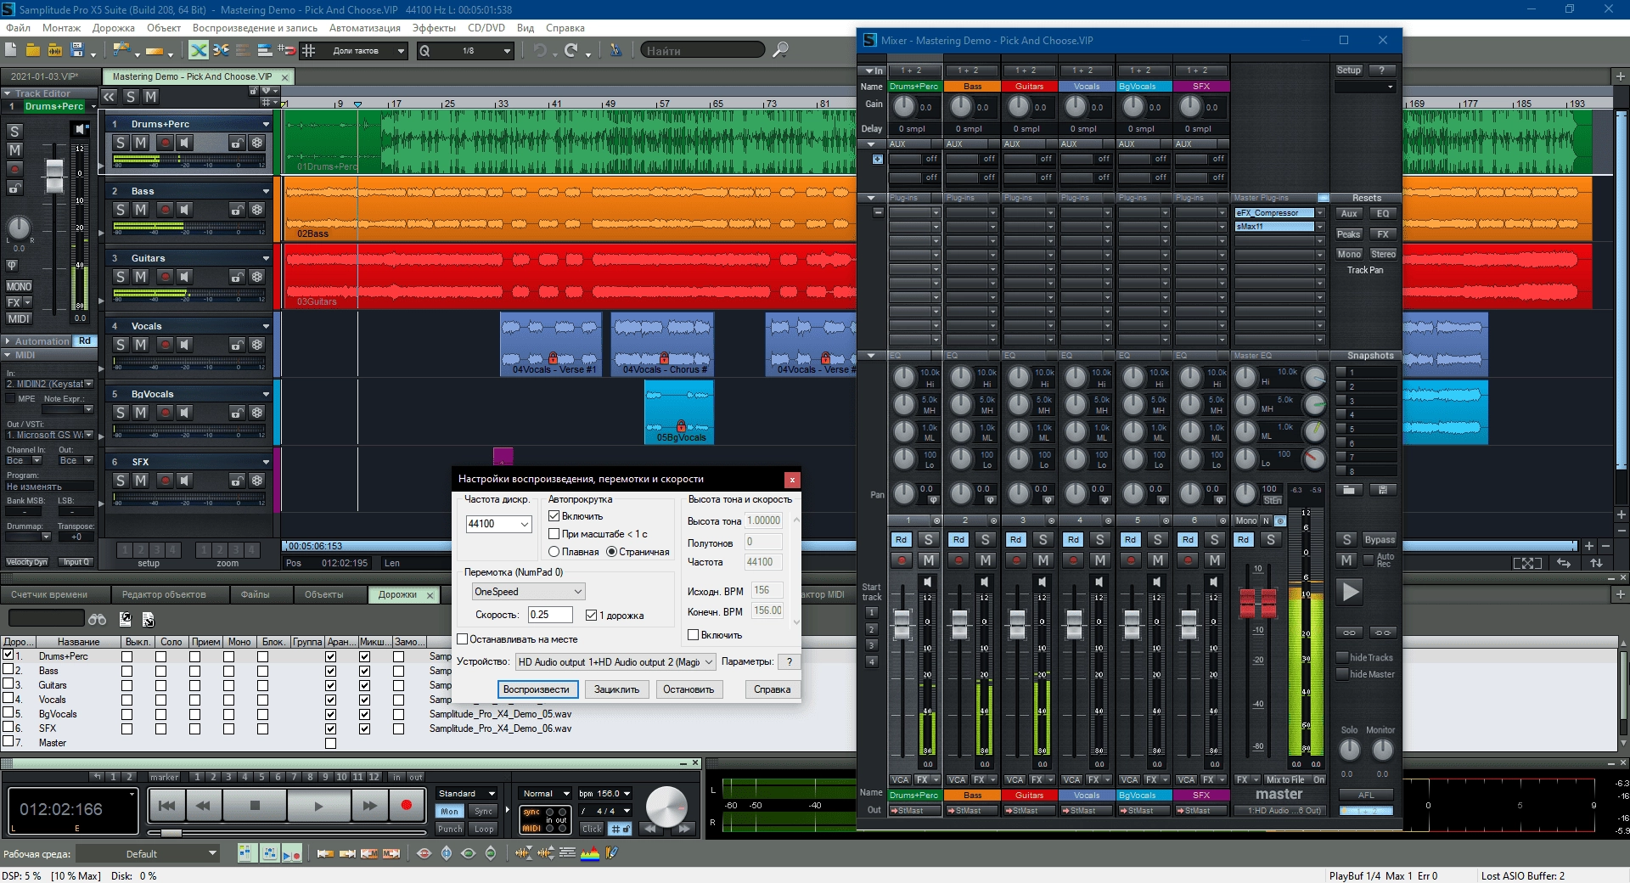
Task: Click the Guitars track monitor speaker icon
Action: 185,277
